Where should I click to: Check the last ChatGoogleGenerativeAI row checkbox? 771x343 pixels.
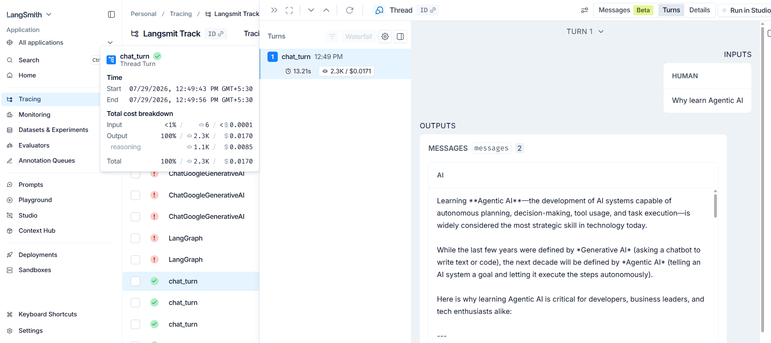[x=135, y=216]
